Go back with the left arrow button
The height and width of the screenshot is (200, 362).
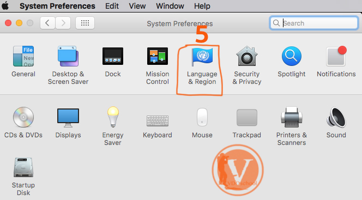click(47, 23)
